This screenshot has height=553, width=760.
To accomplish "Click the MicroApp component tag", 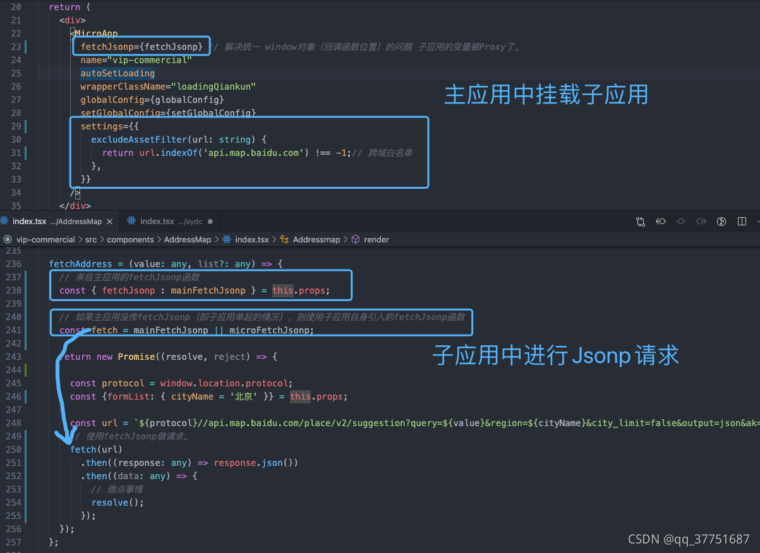I will (x=96, y=33).
